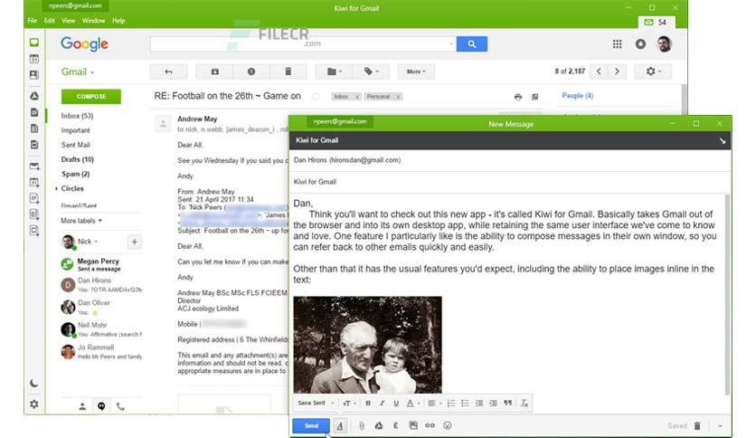The width and height of the screenshot is (756, 438).
Task: Toggle italic formatting in the compose toolbar
Action: click(382, 404)
